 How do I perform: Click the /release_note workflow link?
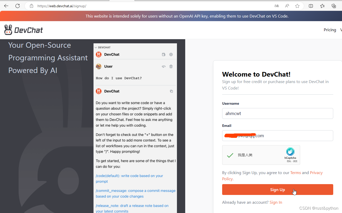click(x=132, y=209)
